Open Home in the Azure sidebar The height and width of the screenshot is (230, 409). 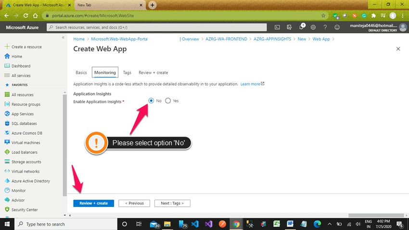[x=17, y=56]
